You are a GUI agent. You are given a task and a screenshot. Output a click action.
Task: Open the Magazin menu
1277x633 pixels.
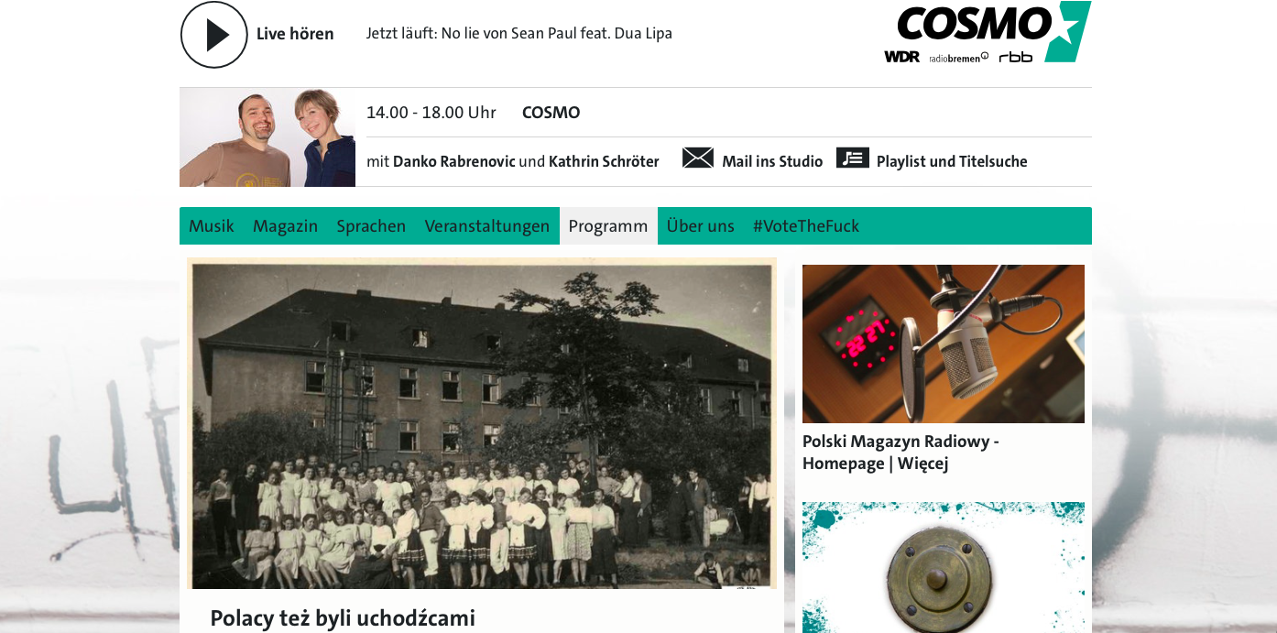click(286, 225)
